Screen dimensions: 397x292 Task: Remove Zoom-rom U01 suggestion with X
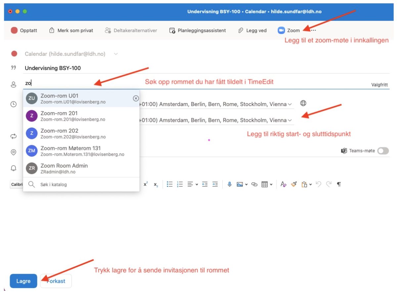click(x=136, y=98)
